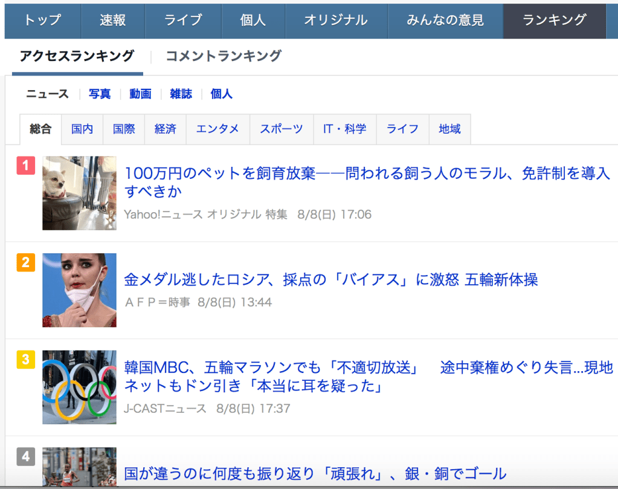Open the chihuahua dog thumbnail image

(79, 193)
